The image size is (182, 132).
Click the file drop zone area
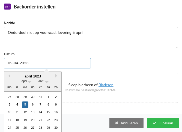(120, 88)
